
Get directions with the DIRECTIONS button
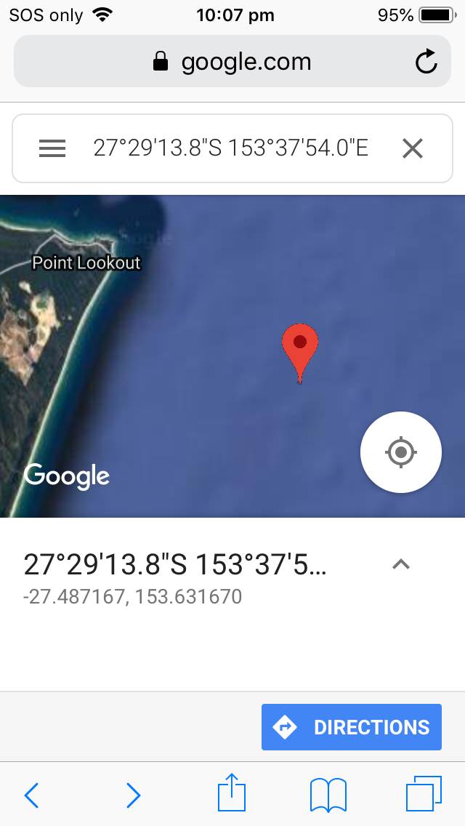pyautogui.click(x=351, y=727)
